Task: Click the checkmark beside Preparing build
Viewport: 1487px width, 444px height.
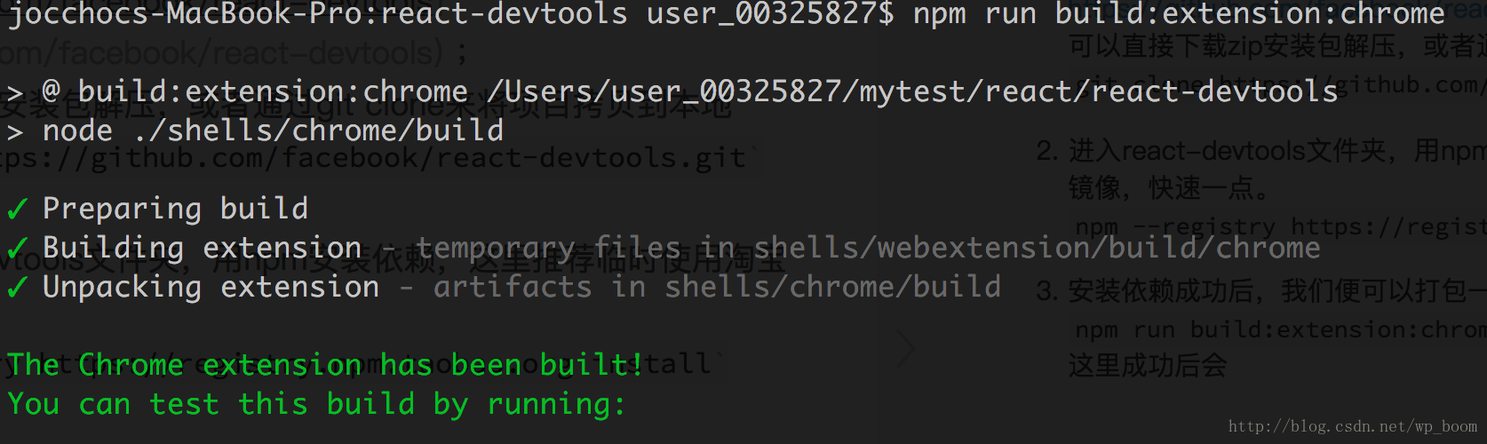Action: pos(17,210)
